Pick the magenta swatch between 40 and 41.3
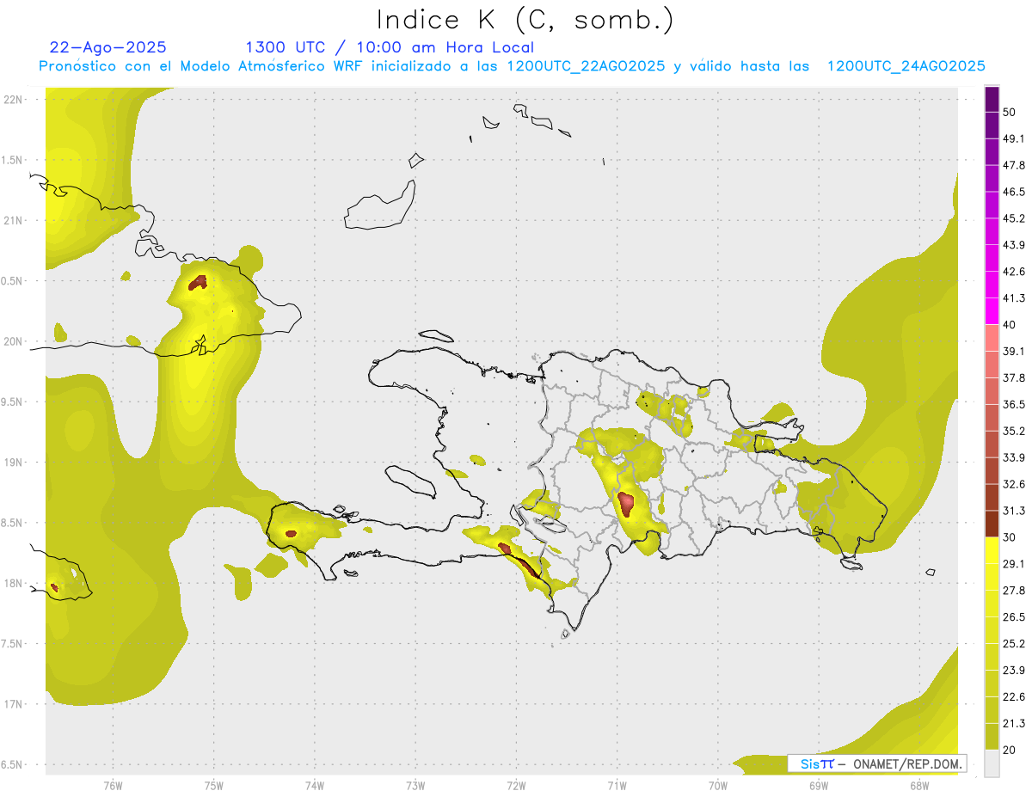This screenshot has width=1032, height=797. 992,310
